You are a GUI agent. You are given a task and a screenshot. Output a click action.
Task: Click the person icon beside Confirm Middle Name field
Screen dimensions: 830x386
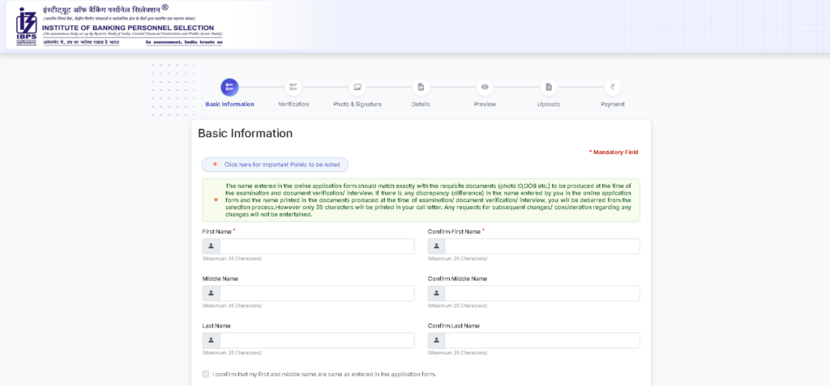[437, 294]
